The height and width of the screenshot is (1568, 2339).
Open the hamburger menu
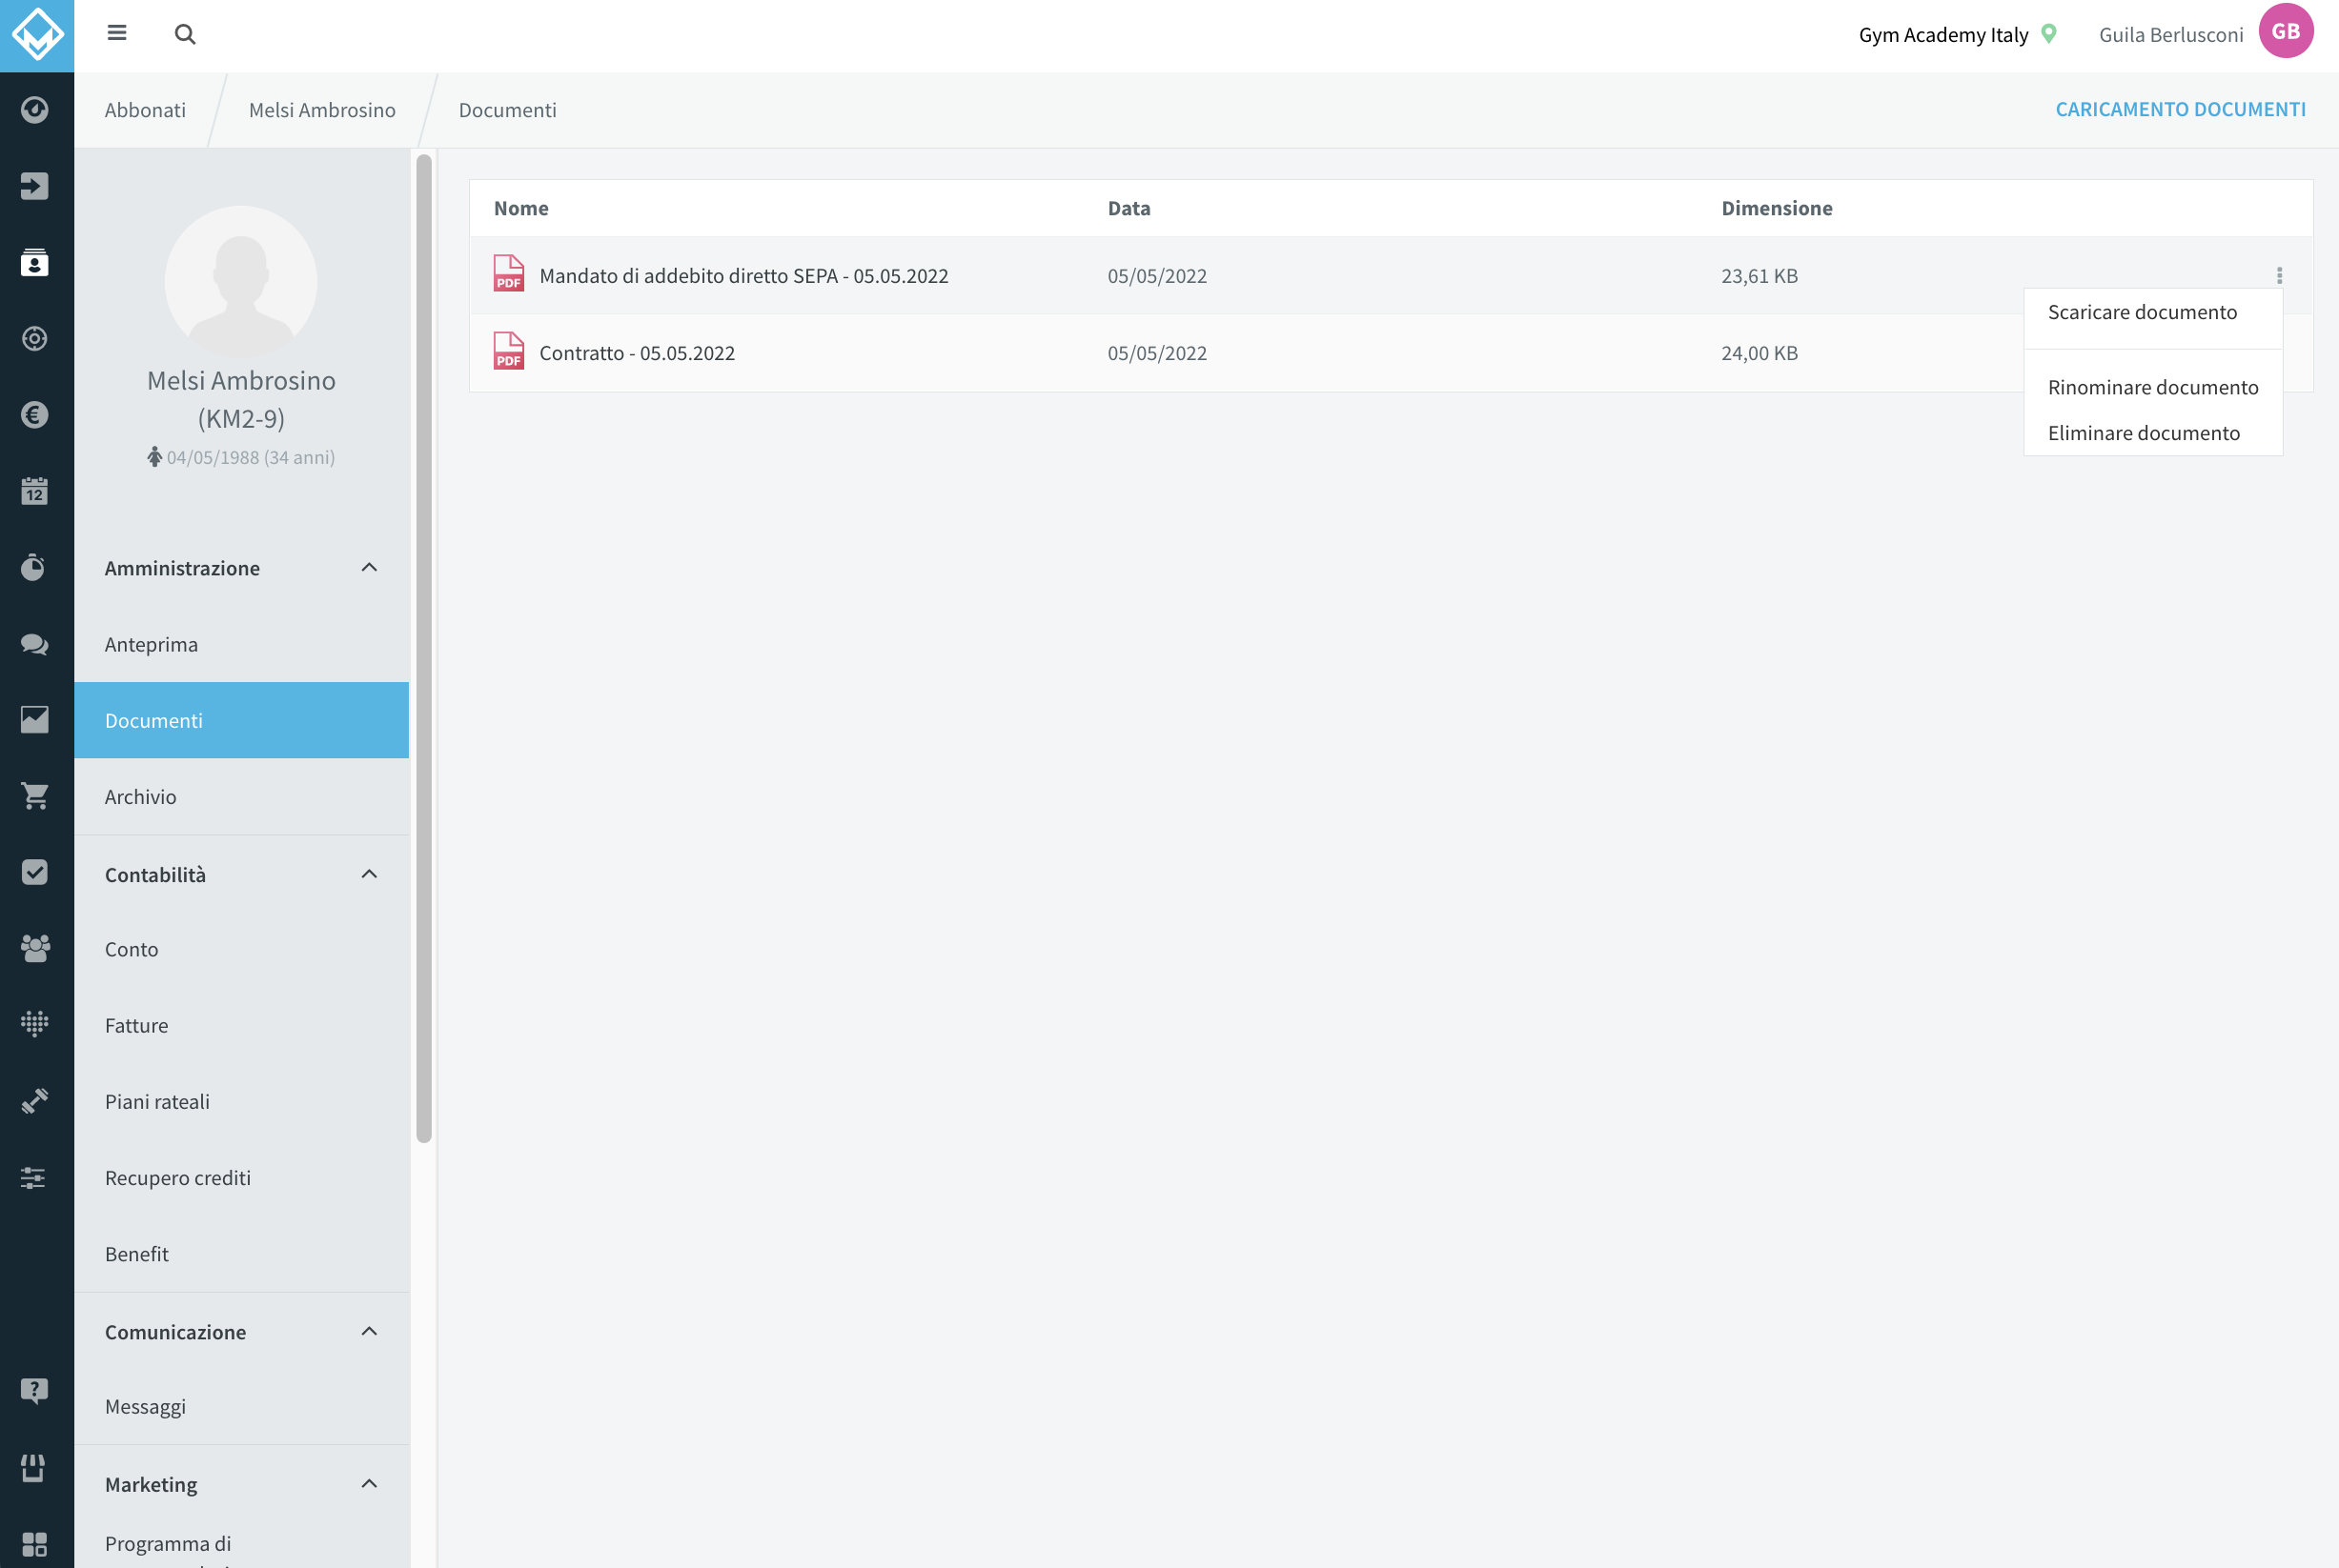tap(117, 33)
